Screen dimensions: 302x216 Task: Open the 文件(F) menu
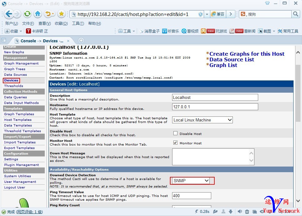[x=28, y=23]
